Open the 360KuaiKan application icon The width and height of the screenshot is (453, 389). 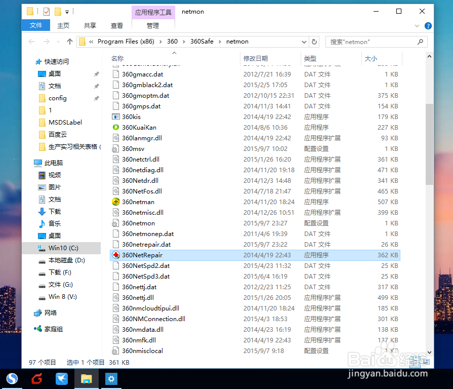[x=116, y=127]
